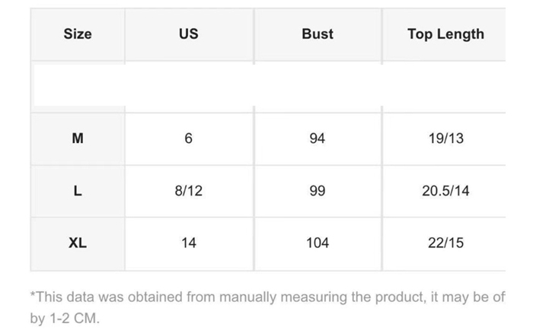This screenshot has height=336, width=533.
Task: Click top length value 19/13
Action: tap(446, 138)
